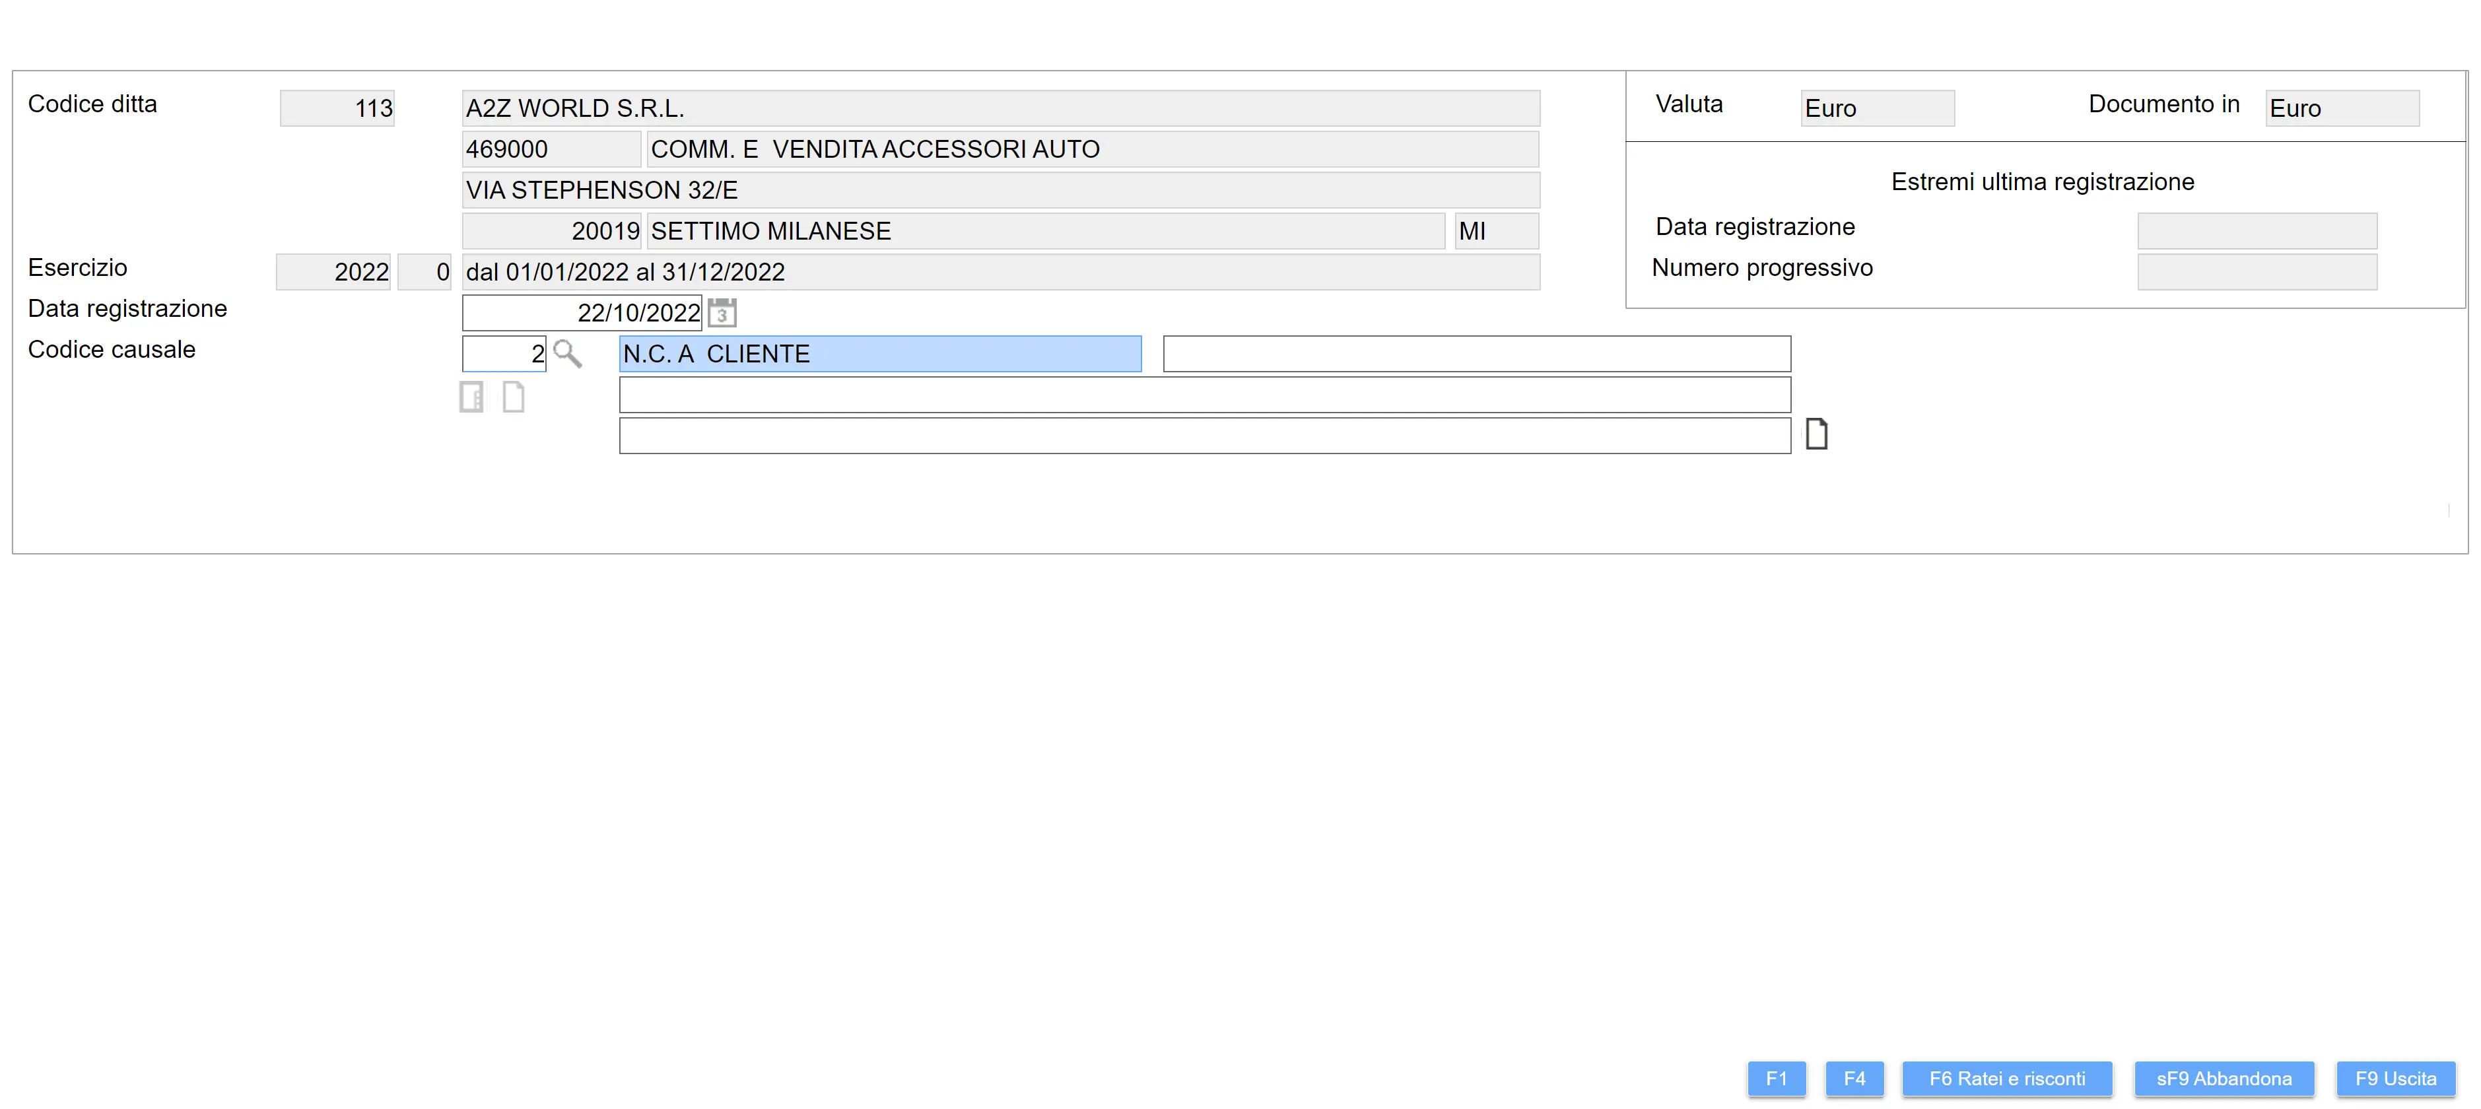Click the magnifier search icon for Codice causale
This screenshot has height=1109, width=2481.
click(567, 354)
